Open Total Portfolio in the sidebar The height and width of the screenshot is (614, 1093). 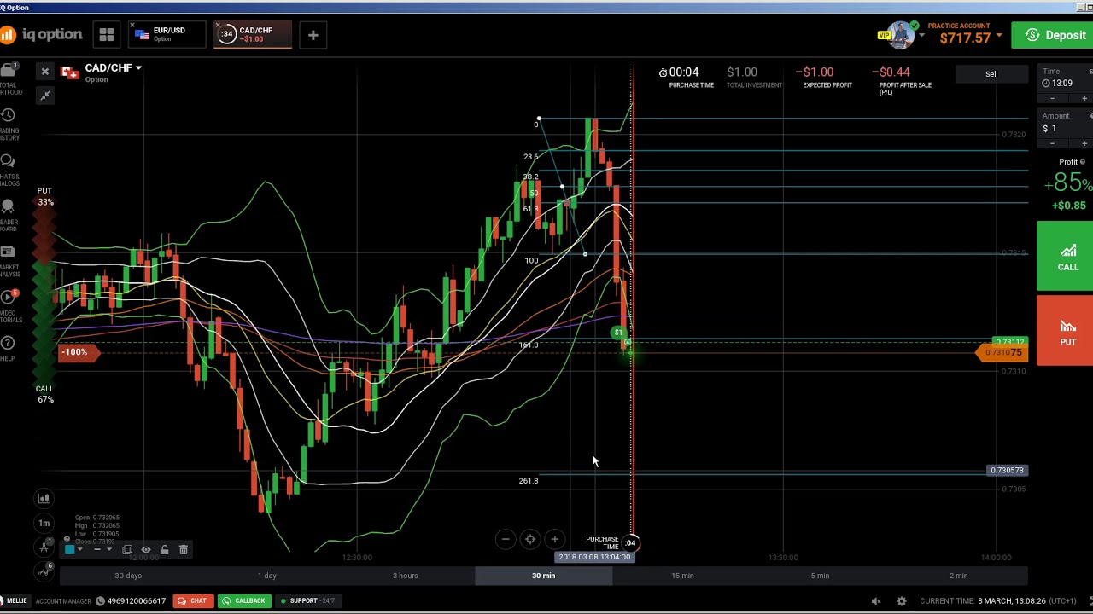[9, 78]
